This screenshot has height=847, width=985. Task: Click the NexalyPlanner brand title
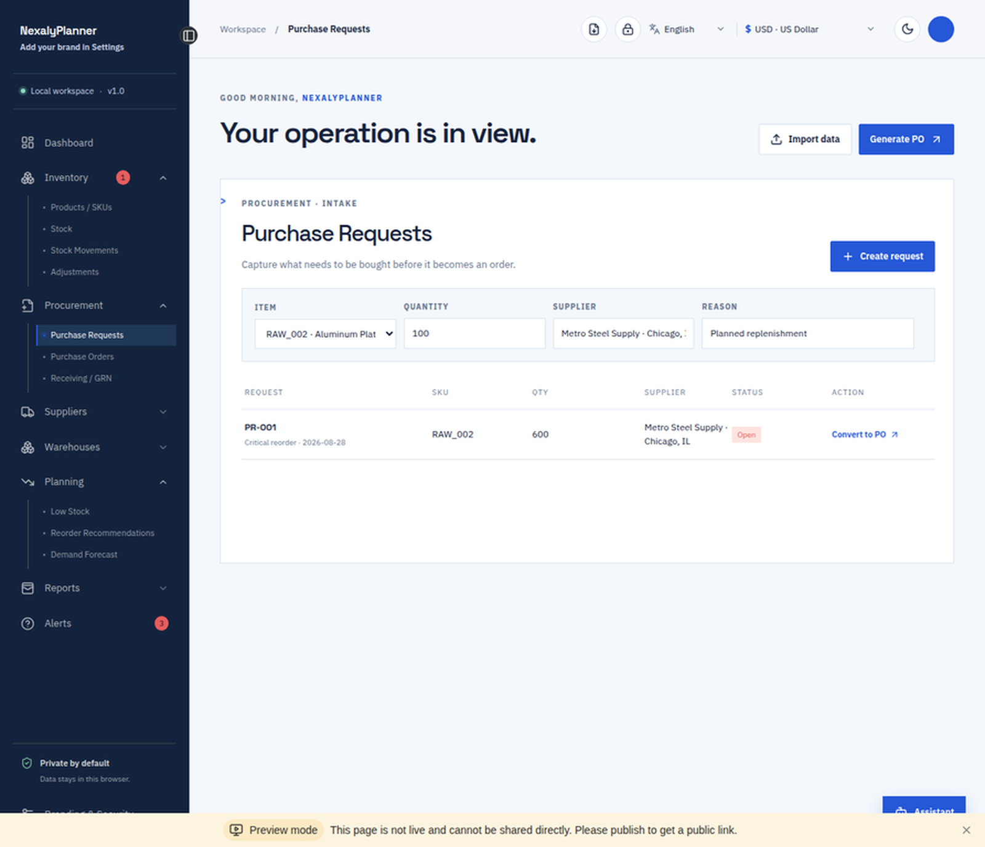coord(58,31)
